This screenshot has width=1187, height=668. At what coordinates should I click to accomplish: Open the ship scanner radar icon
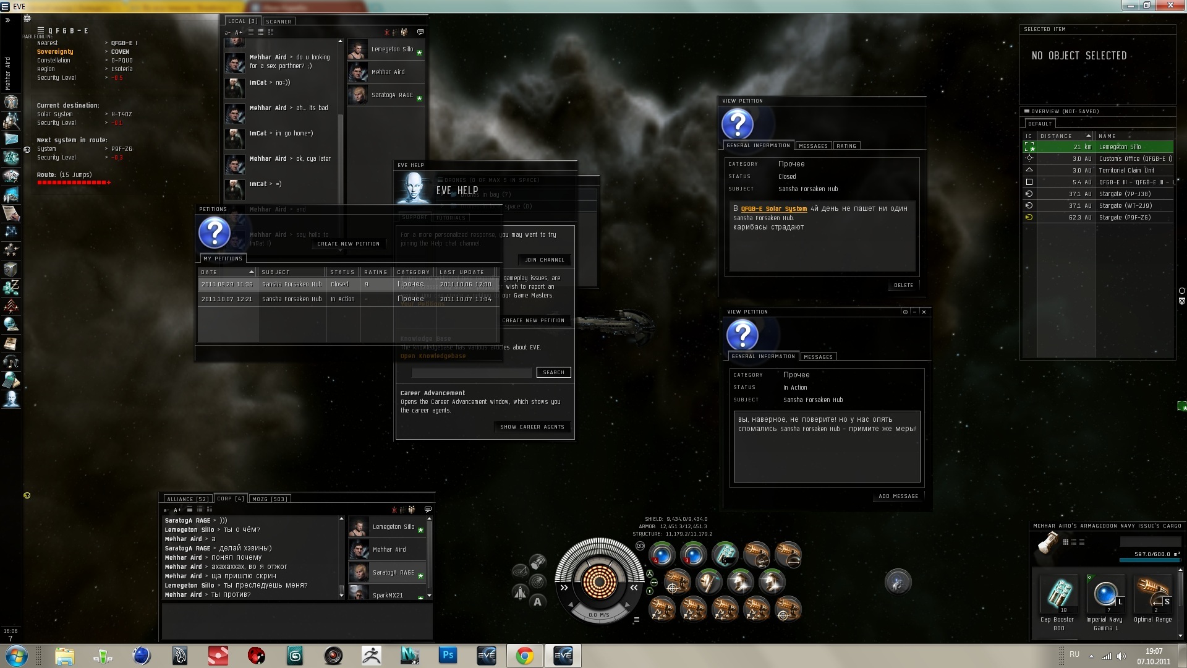click(x=537, y=582)
